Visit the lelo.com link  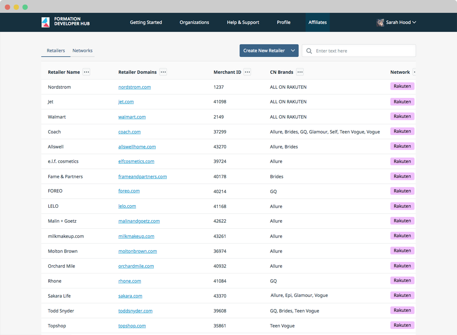(x=127, y=206)
